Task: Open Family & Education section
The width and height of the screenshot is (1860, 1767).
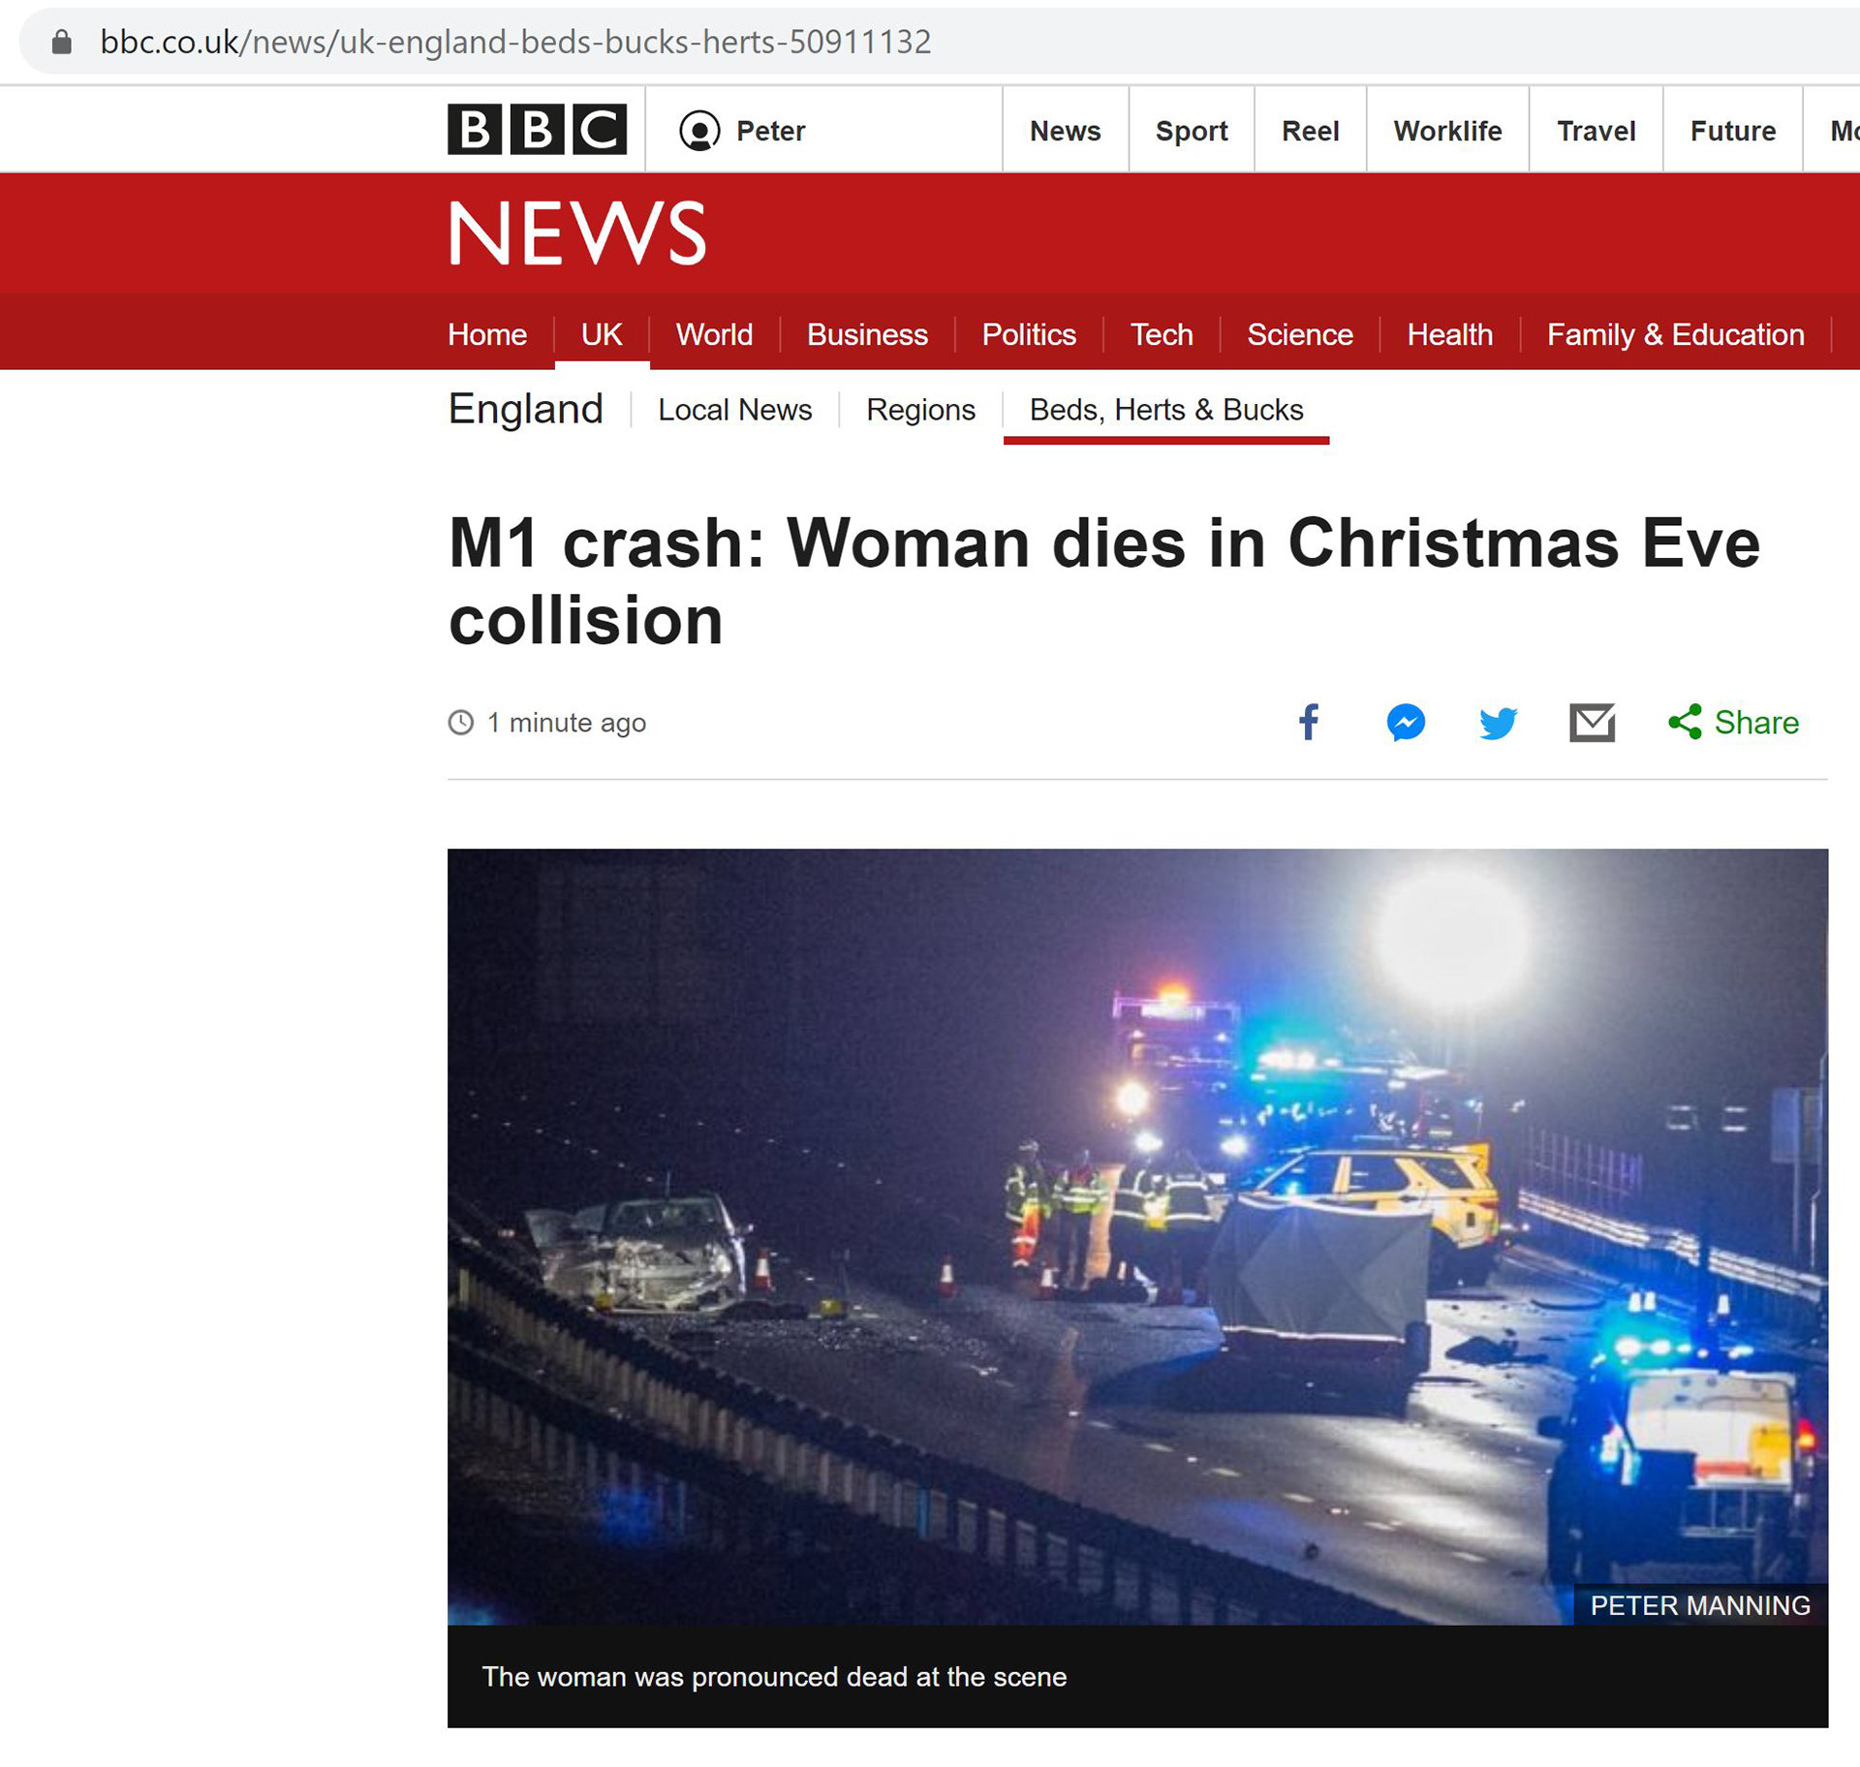Action: [x=1675, y=334]
